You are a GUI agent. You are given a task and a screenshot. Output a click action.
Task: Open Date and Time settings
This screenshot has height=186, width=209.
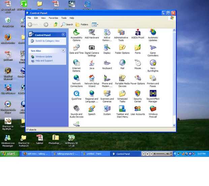[77, 49]
